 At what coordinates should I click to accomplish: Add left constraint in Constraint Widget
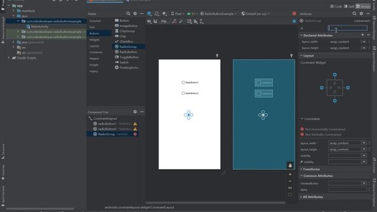pos(322,88)
